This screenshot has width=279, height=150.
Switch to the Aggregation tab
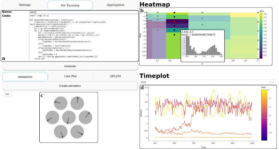[115, 5]
